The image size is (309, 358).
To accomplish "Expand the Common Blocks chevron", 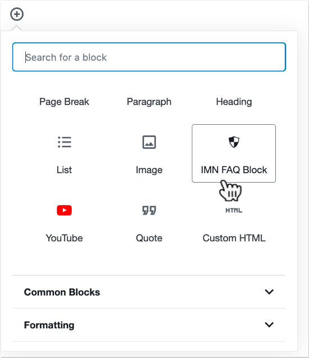I will click(269, 292).
